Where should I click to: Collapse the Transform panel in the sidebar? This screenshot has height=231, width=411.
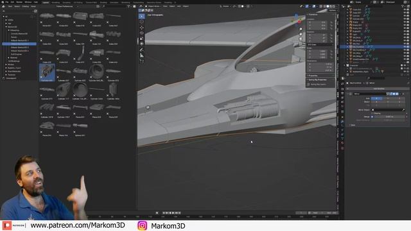point(313,15)
